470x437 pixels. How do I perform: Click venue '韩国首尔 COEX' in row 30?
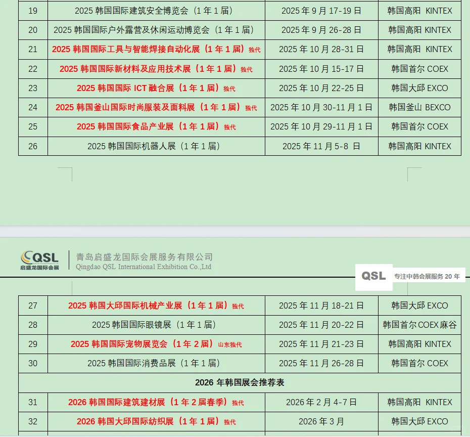(419, 363)
